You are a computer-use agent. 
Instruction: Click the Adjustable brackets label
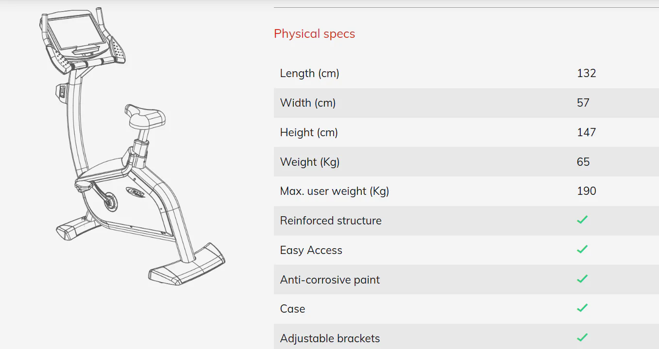pos(330,338)
